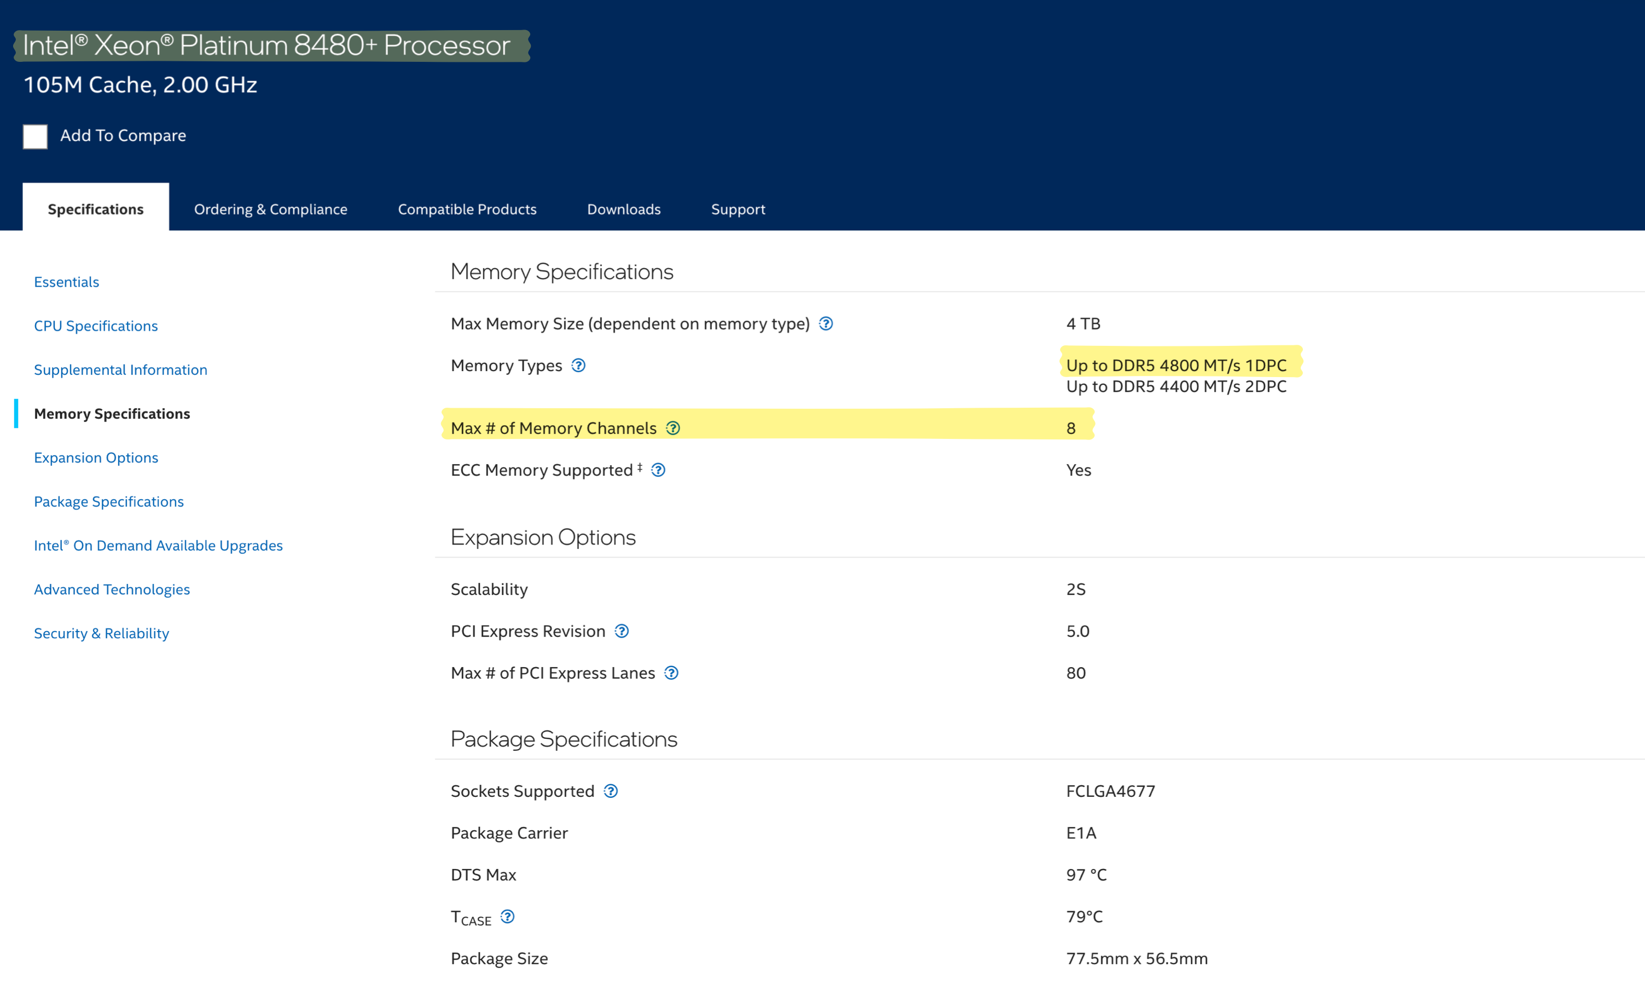
Task: Click the Package Carrier E1A value
Action: [1081, 833]
